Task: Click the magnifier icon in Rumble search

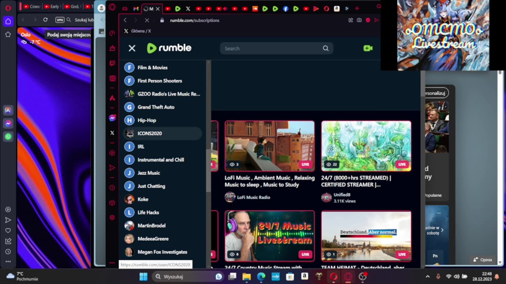Action: click(326, 49)
